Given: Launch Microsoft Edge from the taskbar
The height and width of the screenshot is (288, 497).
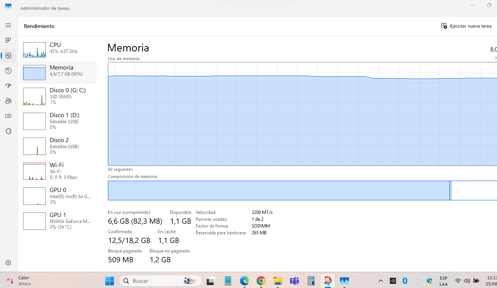Looking at the screenshot, I should coord(245,281).
